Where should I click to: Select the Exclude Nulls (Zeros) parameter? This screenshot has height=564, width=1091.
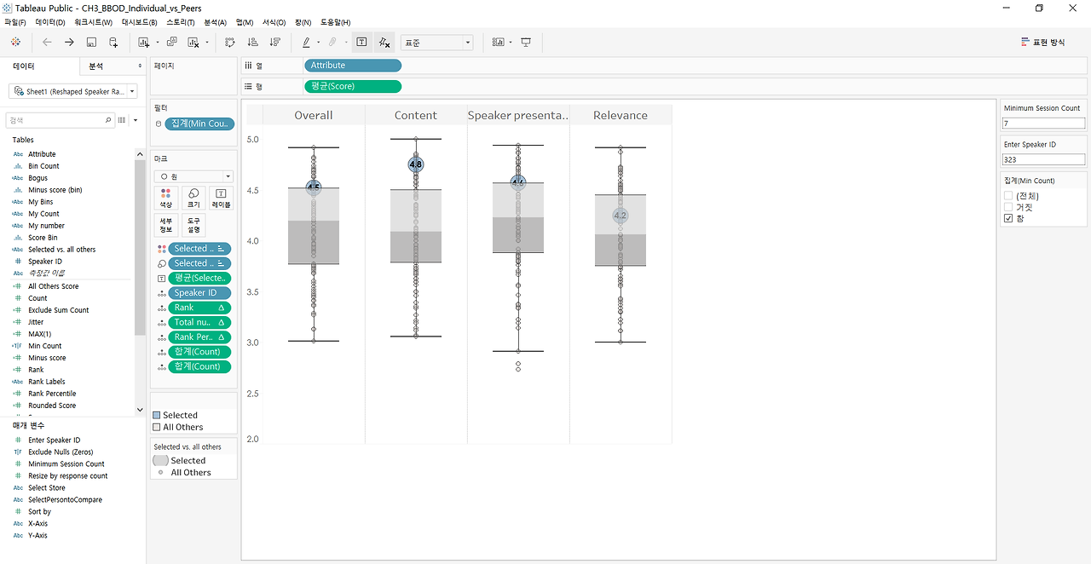point(61,452)
